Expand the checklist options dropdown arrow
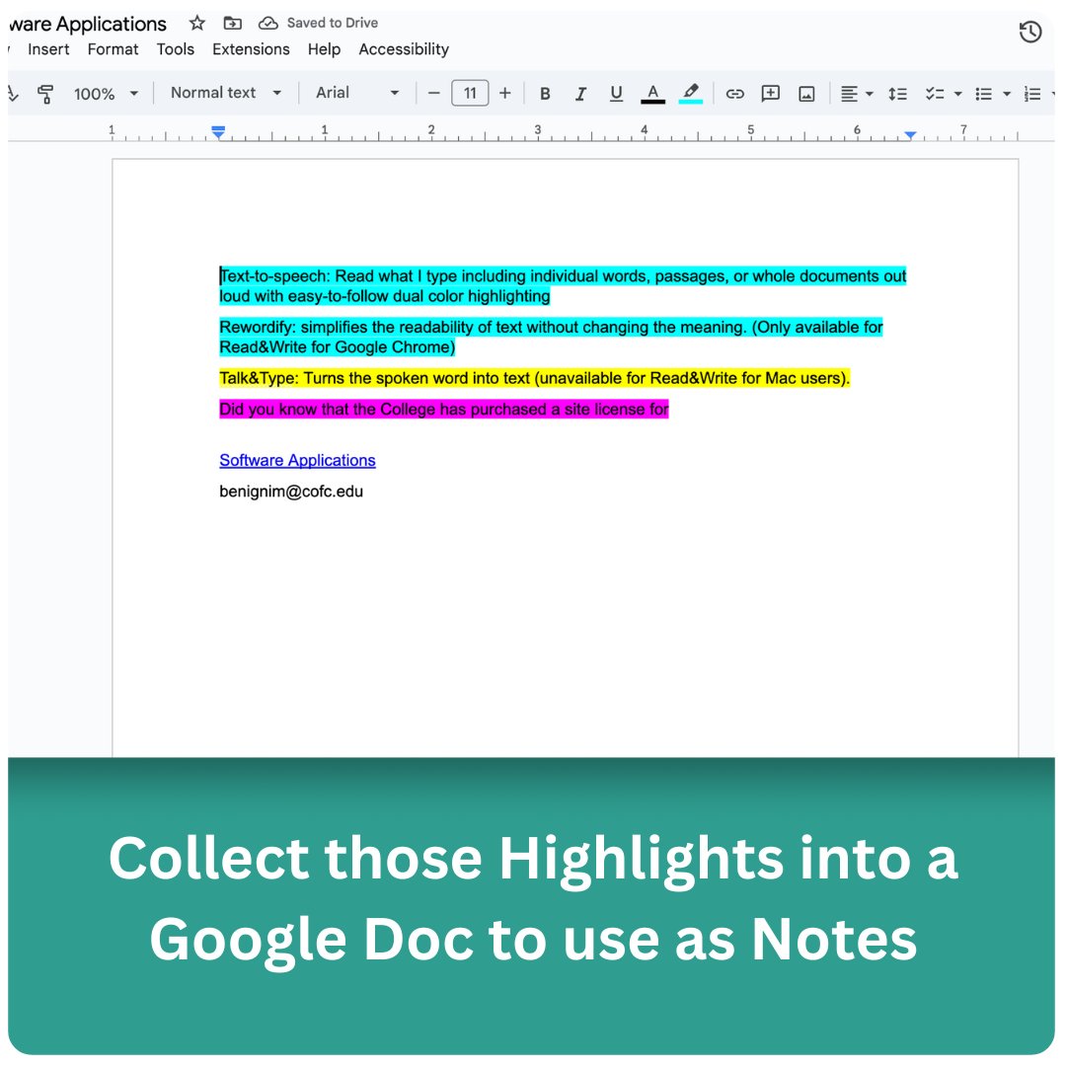 (x=957, y=95)
